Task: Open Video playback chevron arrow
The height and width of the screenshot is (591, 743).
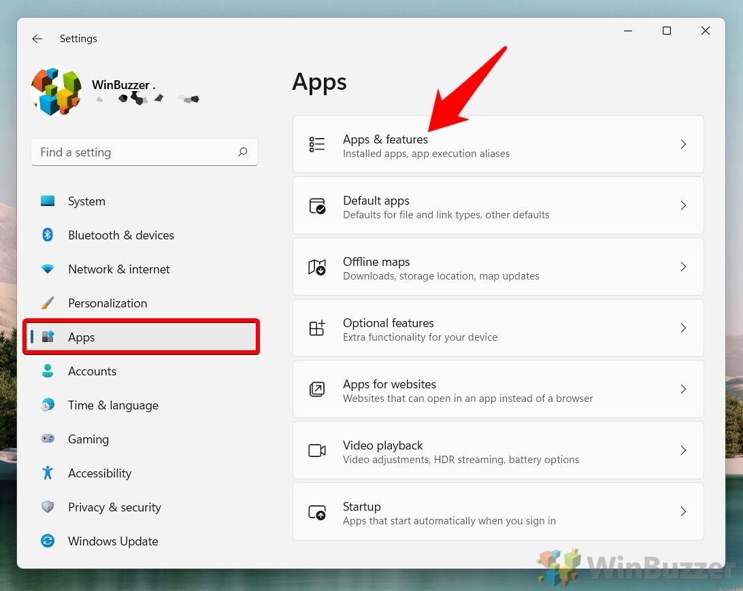Action: tap(683, 450)
